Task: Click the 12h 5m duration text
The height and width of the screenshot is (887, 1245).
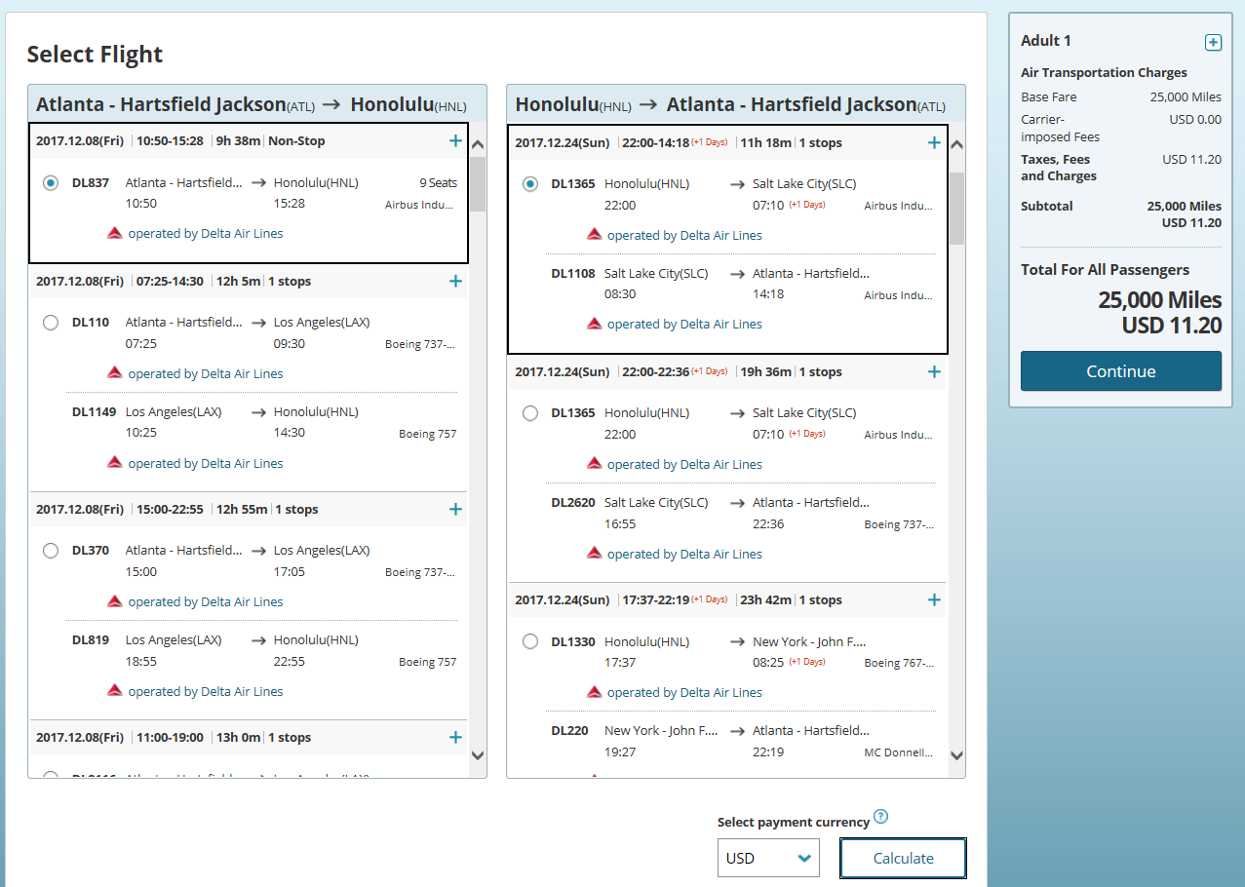Action: pyautogui.click(x=238, y=281)
